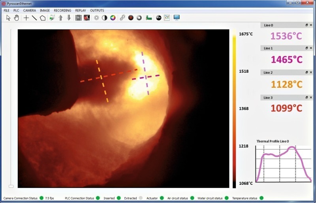Select the hand pan tool
This screenshot has width=316, height=203.
click(16, 18)
